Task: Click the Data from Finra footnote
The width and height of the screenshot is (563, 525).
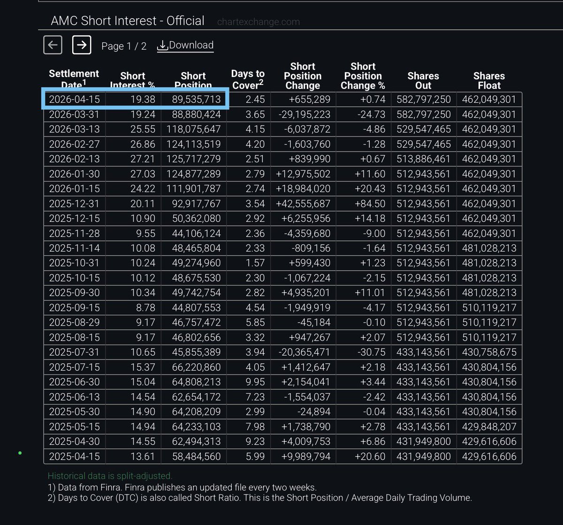Action: [182, 487]
